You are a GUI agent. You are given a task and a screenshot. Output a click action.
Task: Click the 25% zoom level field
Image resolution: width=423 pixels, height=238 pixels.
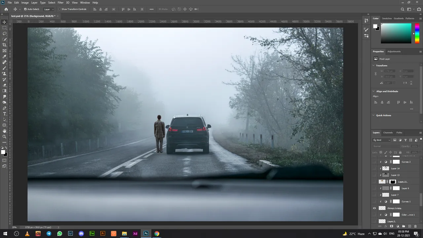[14, 227]
